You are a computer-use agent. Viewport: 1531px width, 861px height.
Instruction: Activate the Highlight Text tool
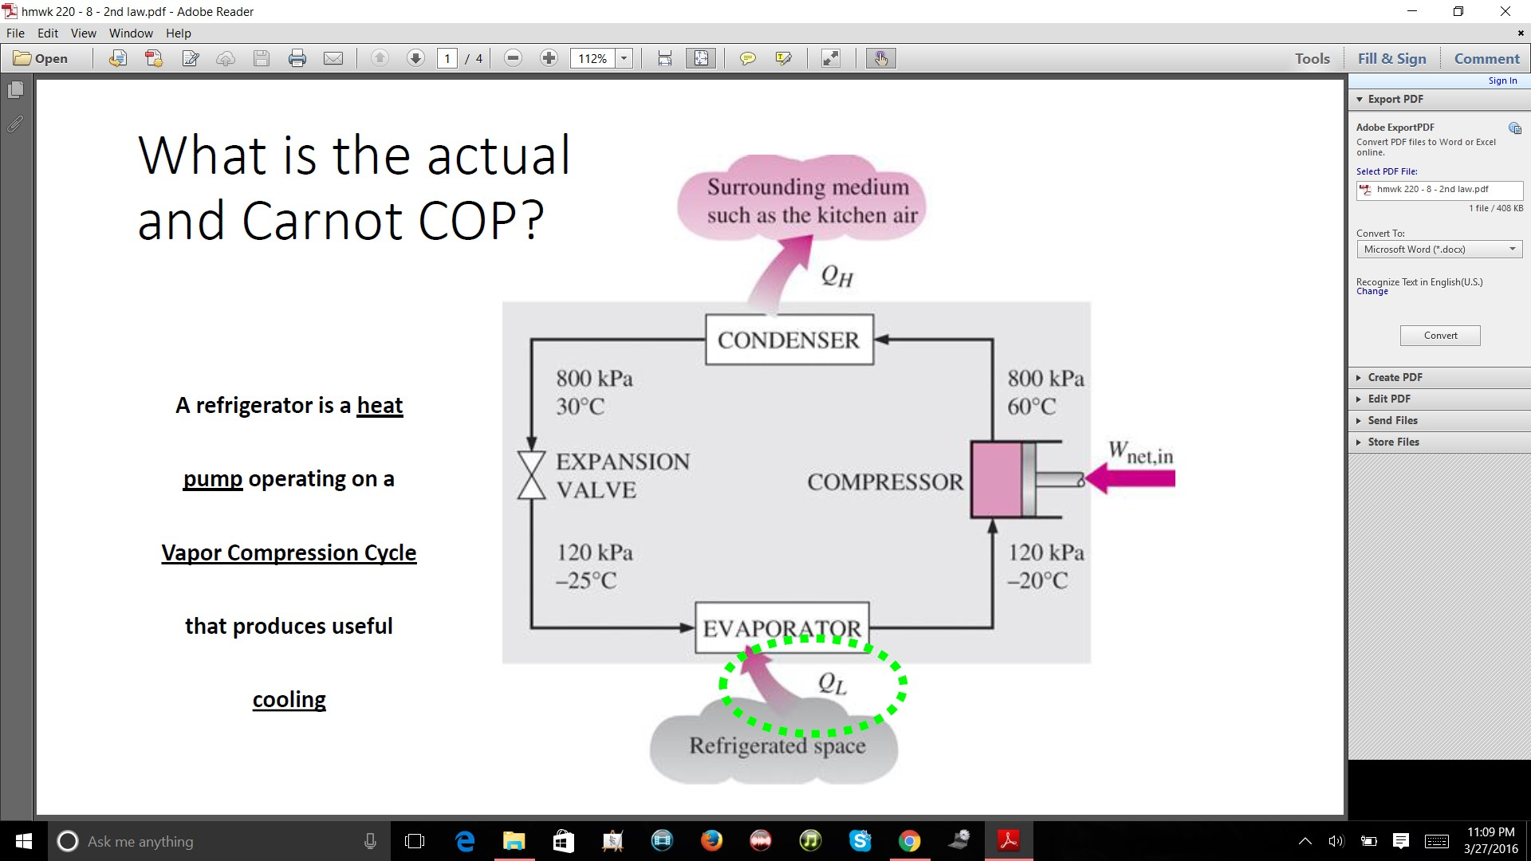pos(783,57)
